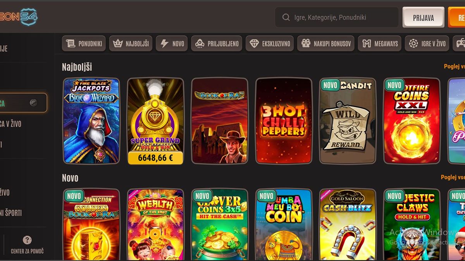Open the Novo lightning-bolt category
The image size is (465, 261).
pos(172,44)
